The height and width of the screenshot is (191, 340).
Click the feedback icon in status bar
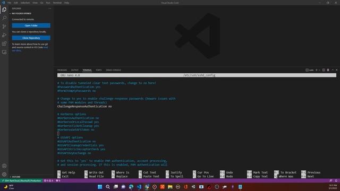pyautogui.click(x=330, y=180)
